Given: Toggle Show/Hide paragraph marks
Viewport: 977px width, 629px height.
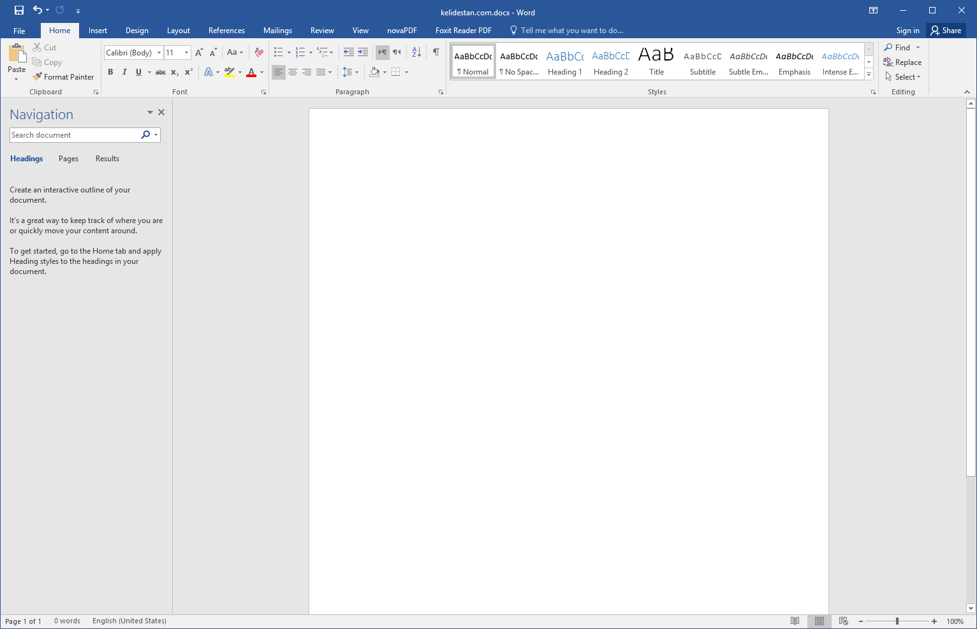Looking at the screenshot, I should 436,52.
